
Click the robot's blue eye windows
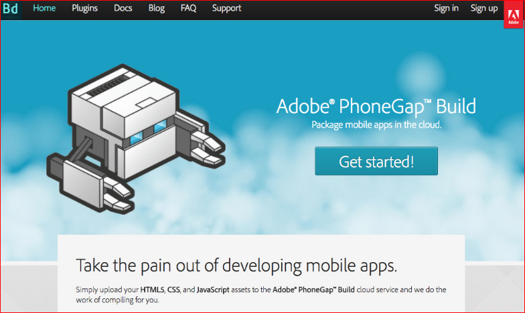click(148, 132)
